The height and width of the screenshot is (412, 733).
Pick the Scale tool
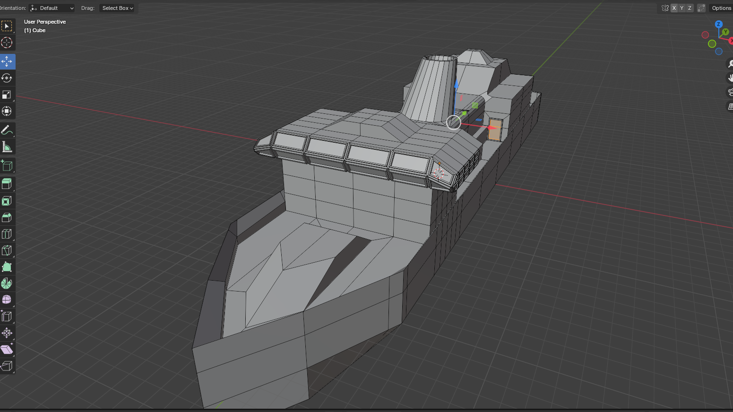pos(7,94)
